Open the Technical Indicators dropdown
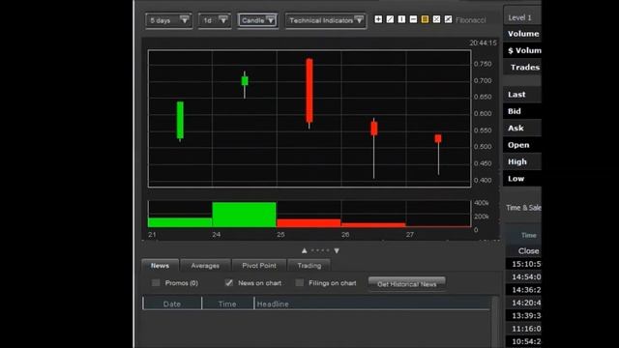This screenshot has height=348, width=619. [325, 20]
